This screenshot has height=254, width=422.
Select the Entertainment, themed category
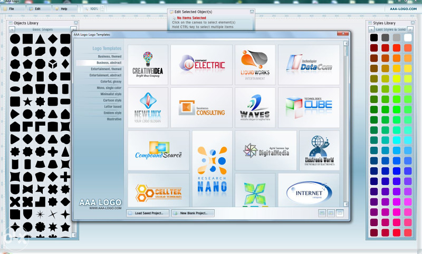[106, 69]
